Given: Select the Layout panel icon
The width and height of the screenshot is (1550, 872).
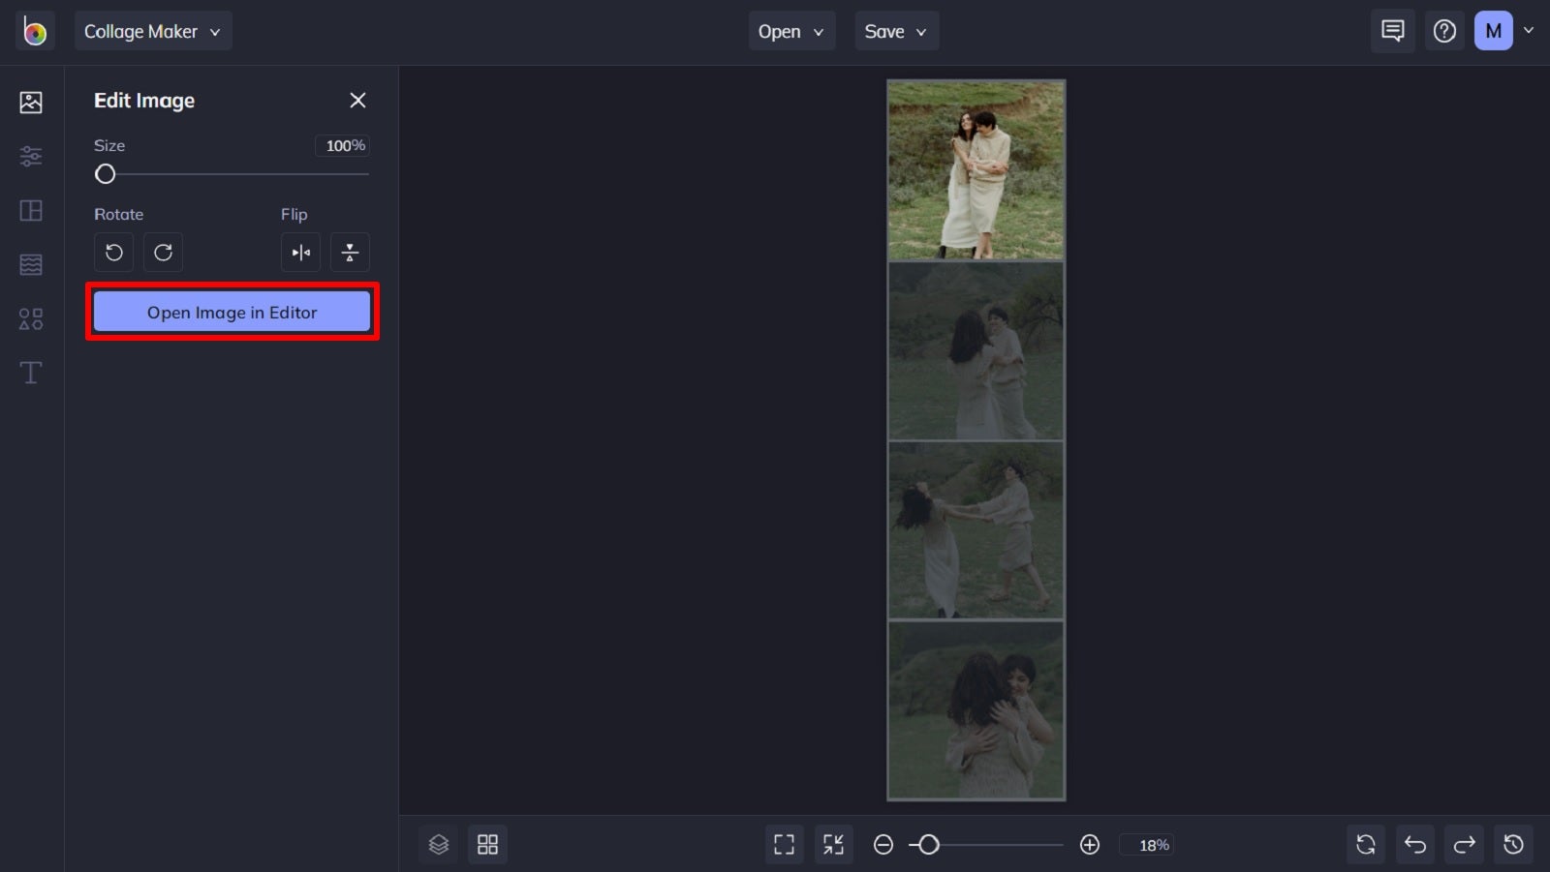Looking at the screenshot, I should (30, 209).
